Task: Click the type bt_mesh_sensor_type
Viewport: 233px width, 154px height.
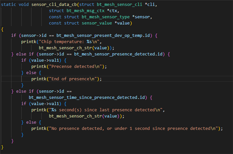Action: (106, 17)
